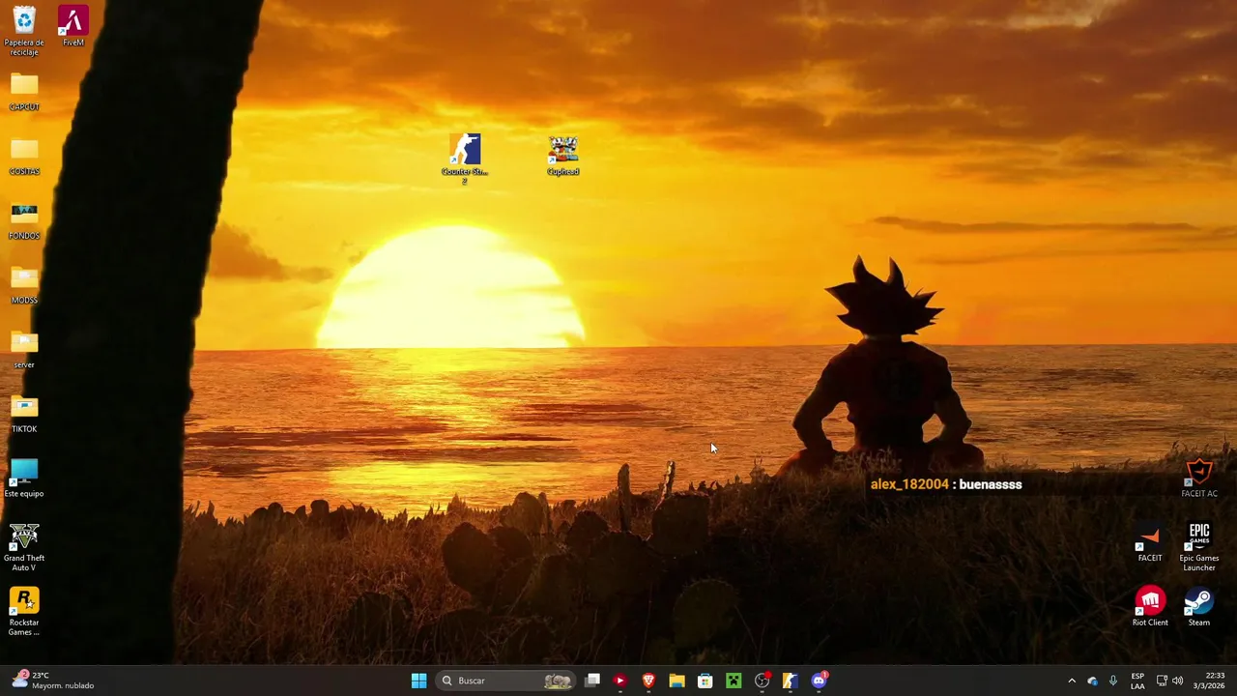Select the Cuphead desktop shortcut

[x=563, y=156]
